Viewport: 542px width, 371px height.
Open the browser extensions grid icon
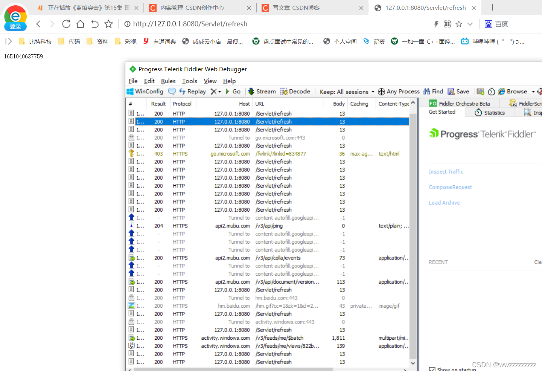(x=447, y=24)
